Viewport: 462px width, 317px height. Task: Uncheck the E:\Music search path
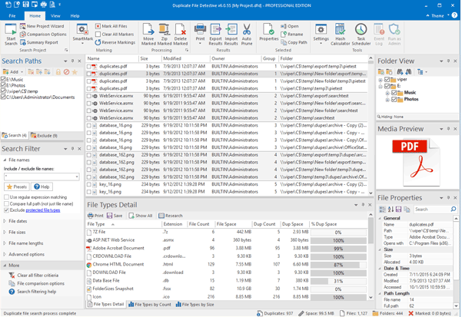pos(3,79)
